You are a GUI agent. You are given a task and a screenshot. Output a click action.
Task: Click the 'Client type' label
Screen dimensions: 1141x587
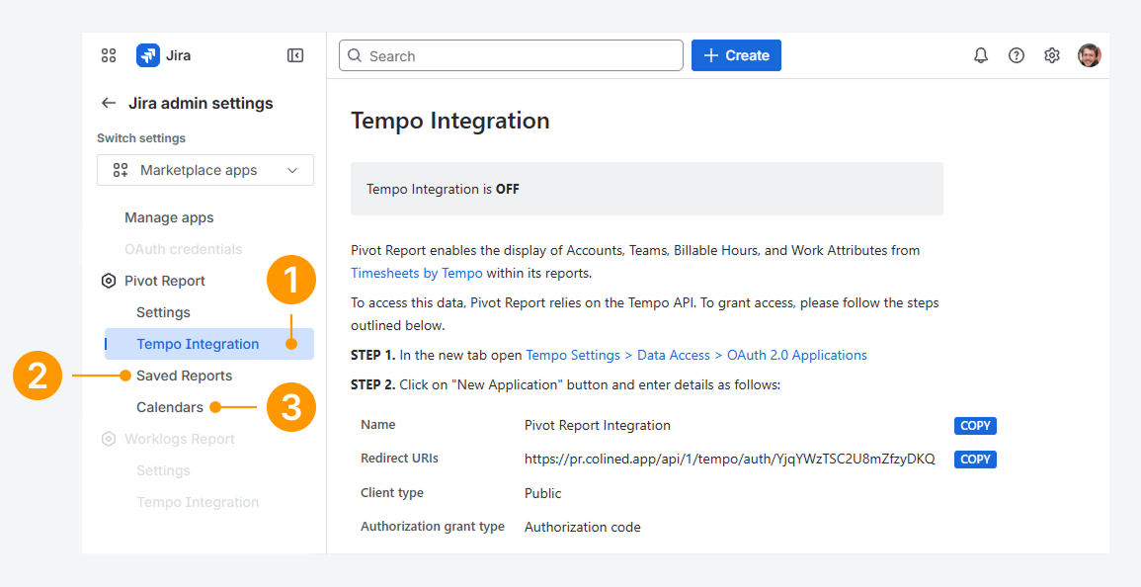(391, 492)
